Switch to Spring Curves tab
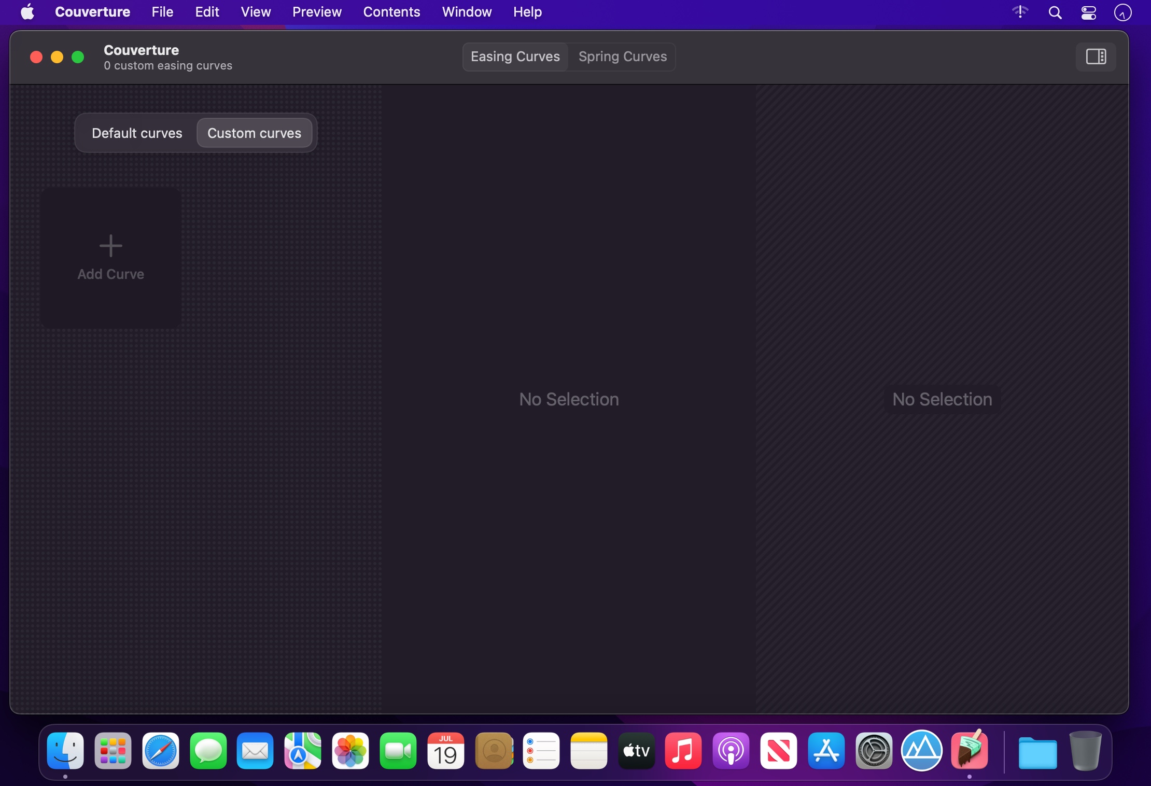The width and height of the screenshot is (1151, 786). click(x=622, y=57)
